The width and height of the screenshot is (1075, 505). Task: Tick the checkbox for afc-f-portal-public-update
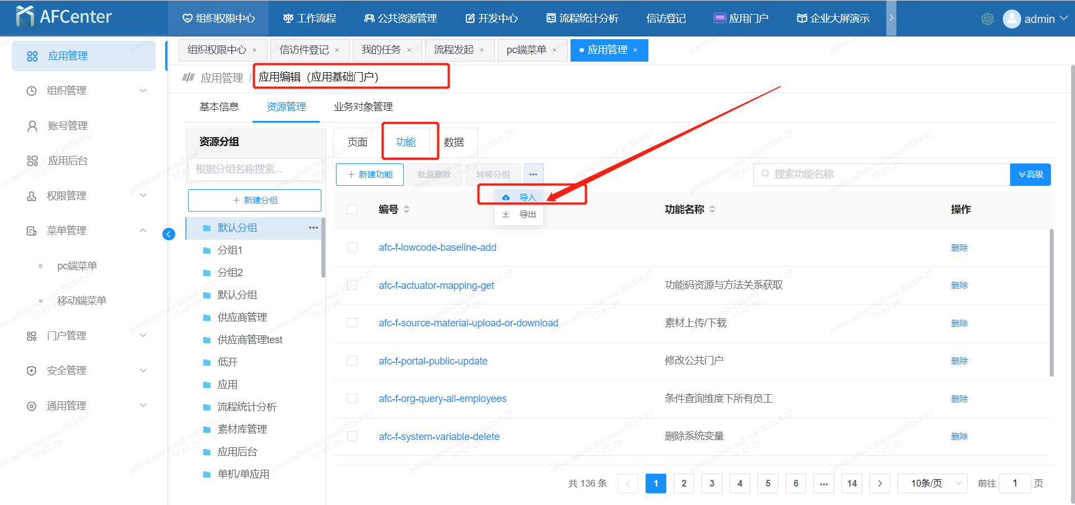click(x=352, y=361)
